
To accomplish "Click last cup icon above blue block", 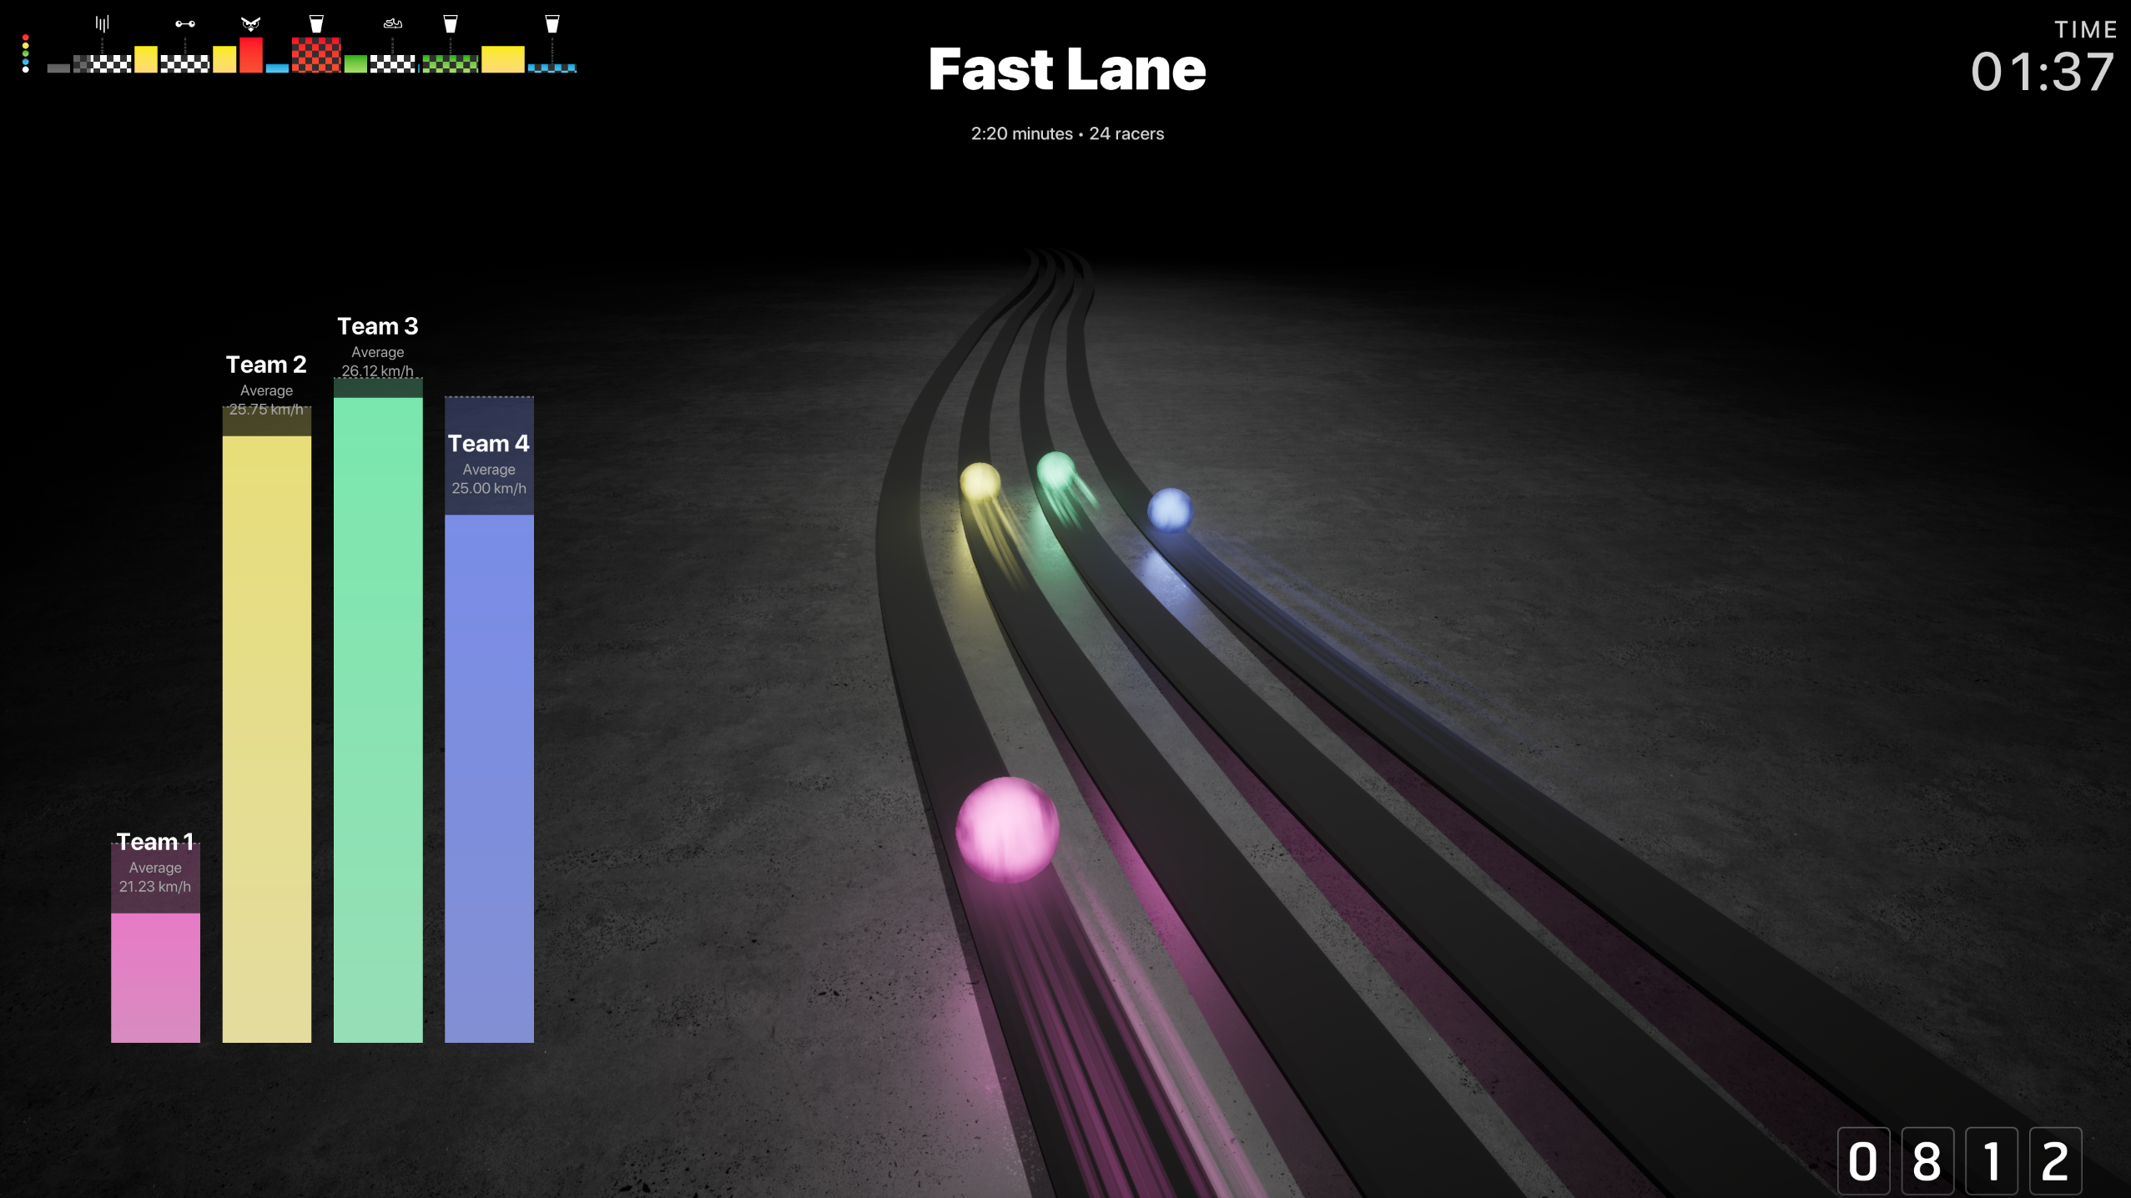I will pyautogui.click(x=552, y=24).
